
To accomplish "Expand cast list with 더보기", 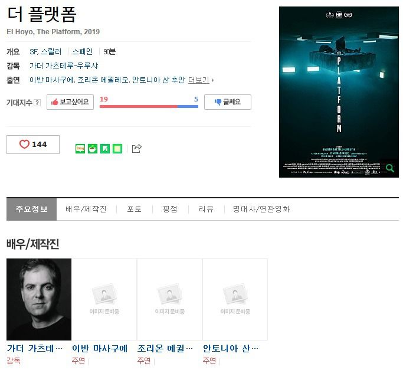I will 199,80.
